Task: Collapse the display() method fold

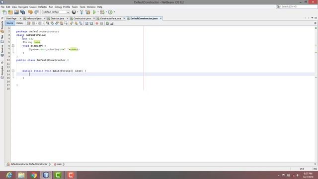Action: click(13, 46)
